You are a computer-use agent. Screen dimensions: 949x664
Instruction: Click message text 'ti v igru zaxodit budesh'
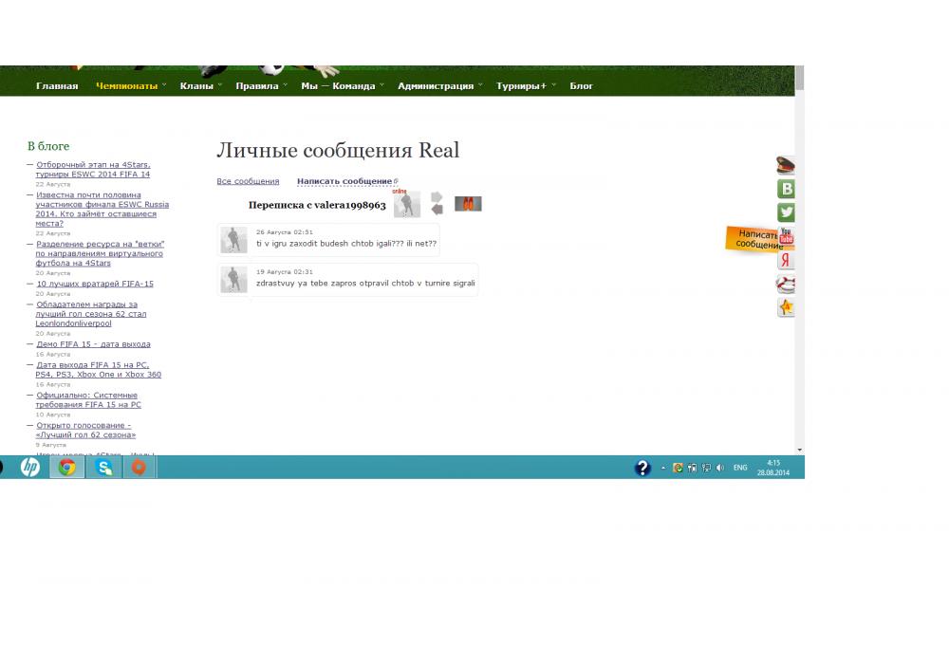pyautogui.click(x=346, y=243)
